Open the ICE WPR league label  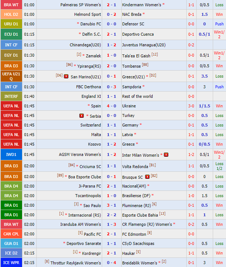point(11,262)
